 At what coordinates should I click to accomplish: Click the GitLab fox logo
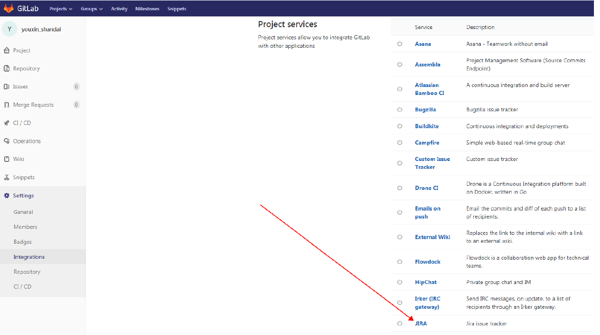pyautogui.click(x=8, y=8)
